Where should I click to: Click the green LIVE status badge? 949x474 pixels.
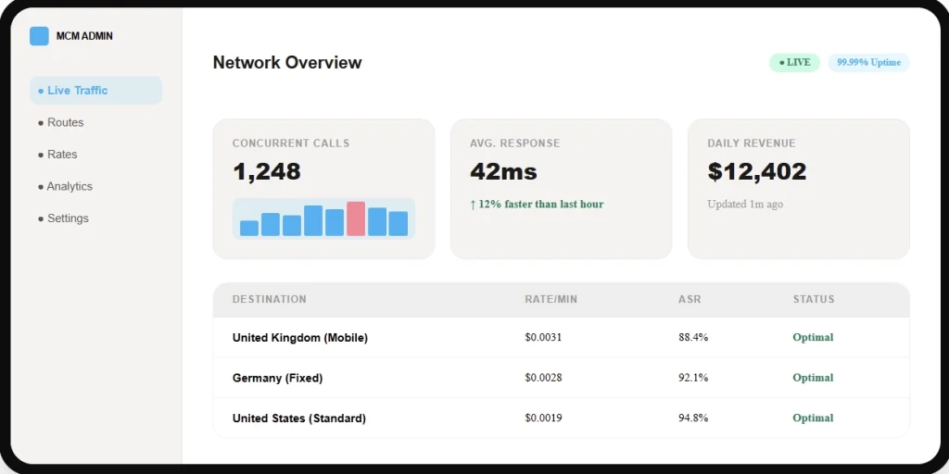click(x=794, y=63)
